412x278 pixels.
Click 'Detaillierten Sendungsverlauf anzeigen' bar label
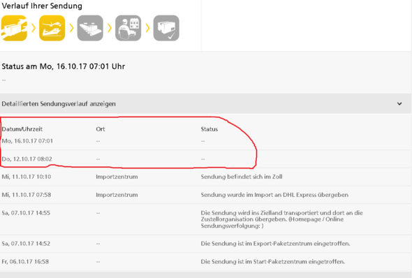(x=59, y=104)
